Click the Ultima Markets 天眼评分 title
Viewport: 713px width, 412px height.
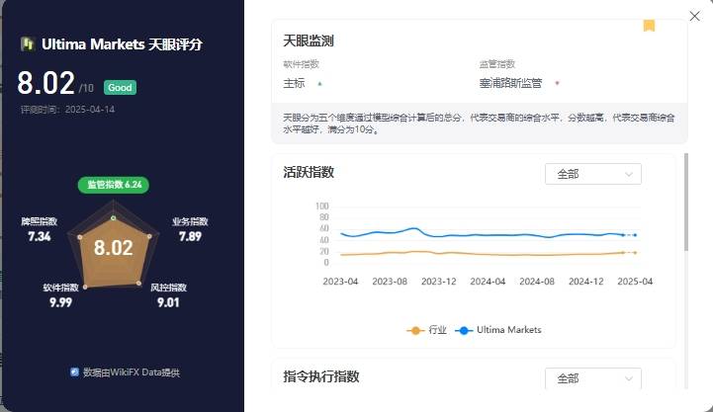tap(122, 44)
